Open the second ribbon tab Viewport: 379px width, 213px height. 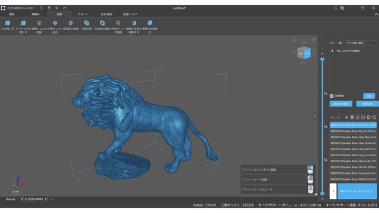pyautogui.click(x=36, y=14)
